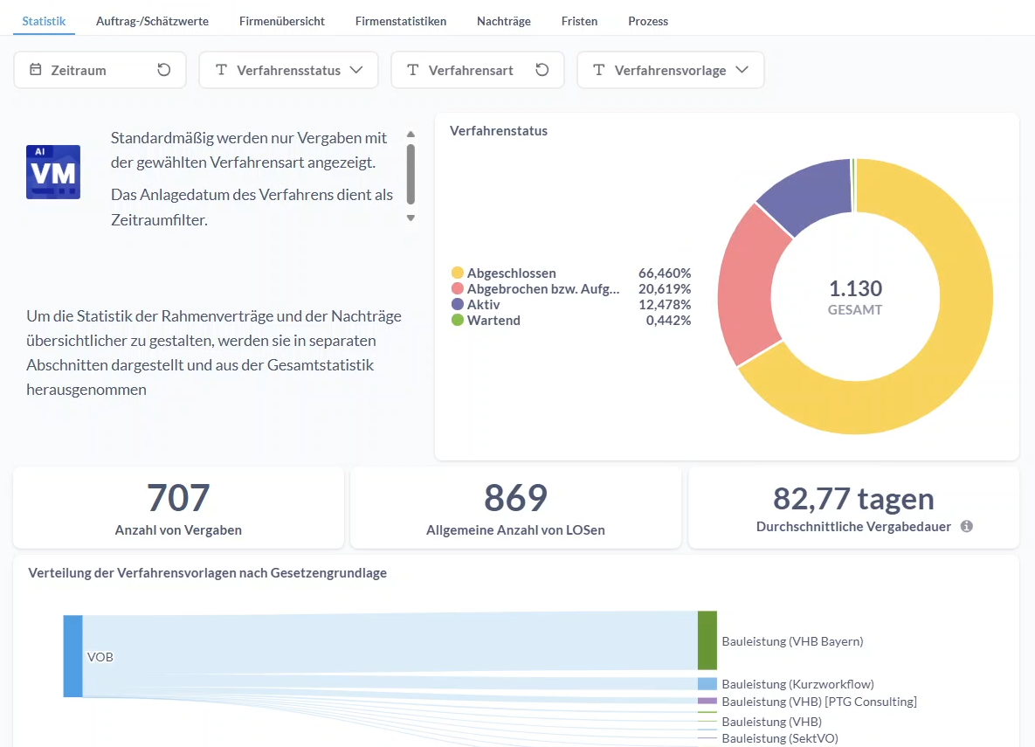
Task: Reset the Zeitraum filter with refresh icon
Action: [163, 69]
